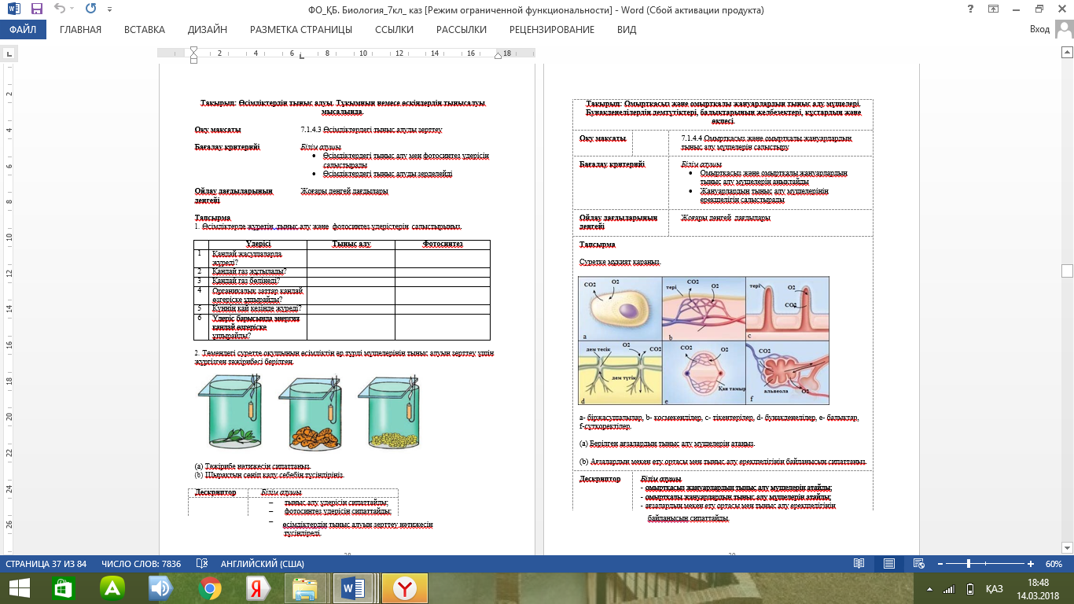1074x604 pixels.
Task: Switch to Web Layout view
Action: point(919,564)
